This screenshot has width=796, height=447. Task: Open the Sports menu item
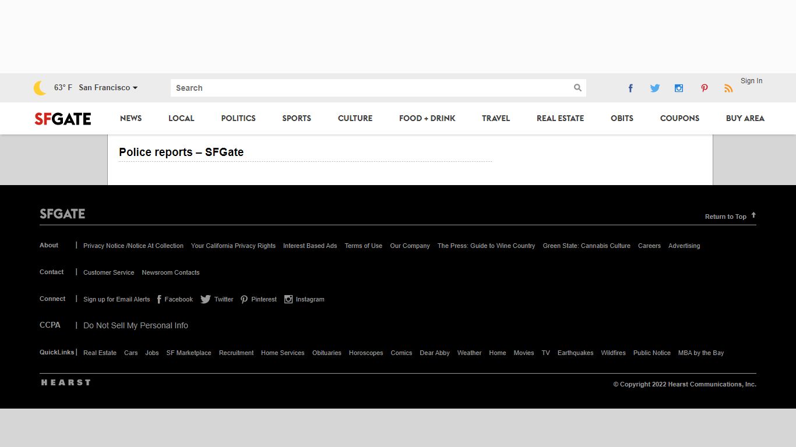pyautogui.click(x=297, y=118)
